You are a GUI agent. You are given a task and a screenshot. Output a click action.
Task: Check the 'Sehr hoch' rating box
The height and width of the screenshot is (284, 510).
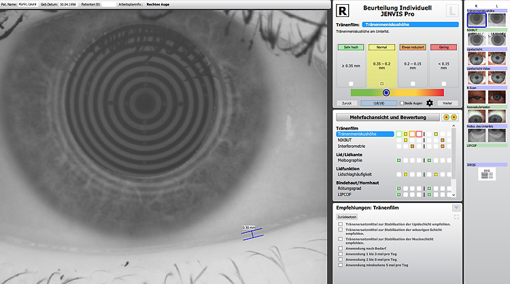351,84
